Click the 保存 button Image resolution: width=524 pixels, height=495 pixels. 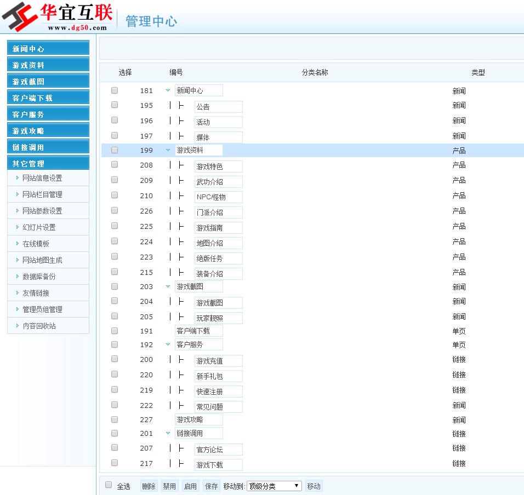(x=211, y=486)
